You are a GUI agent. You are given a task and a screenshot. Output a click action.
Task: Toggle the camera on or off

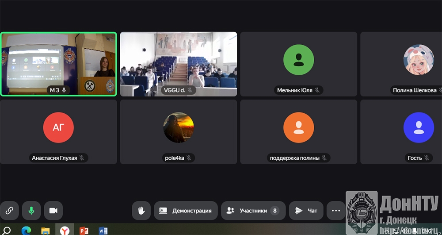[53, 211]
